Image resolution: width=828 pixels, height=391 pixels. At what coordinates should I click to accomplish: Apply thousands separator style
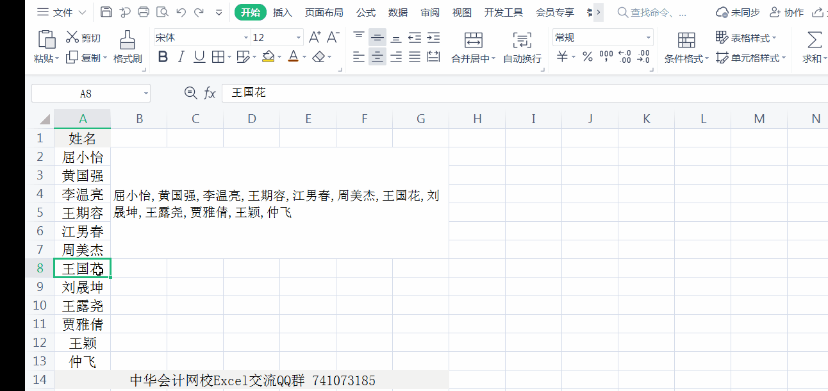pos(606,57)
